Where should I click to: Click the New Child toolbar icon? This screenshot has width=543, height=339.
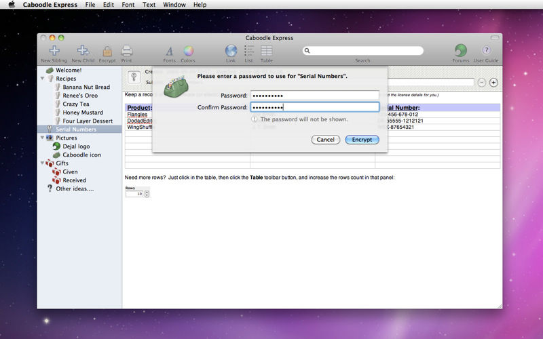(83, 51)
